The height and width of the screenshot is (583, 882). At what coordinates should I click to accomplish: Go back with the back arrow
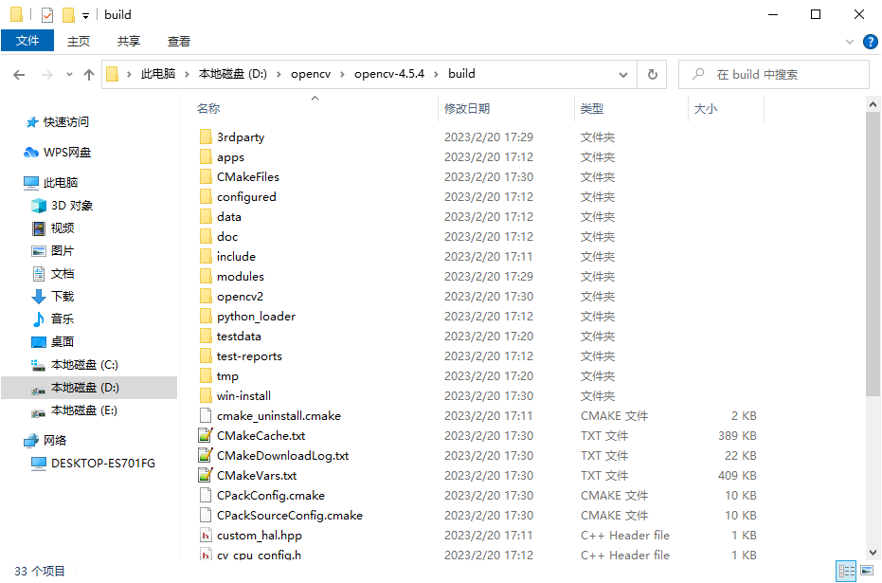[19, 74]
